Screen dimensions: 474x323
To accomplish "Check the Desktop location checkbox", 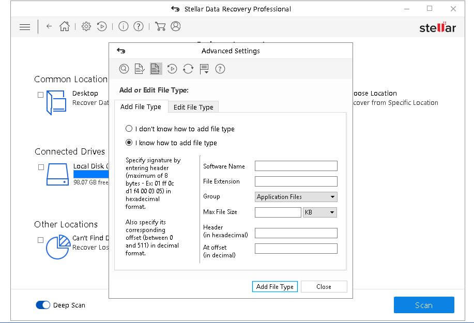I will tap(39, 94).
